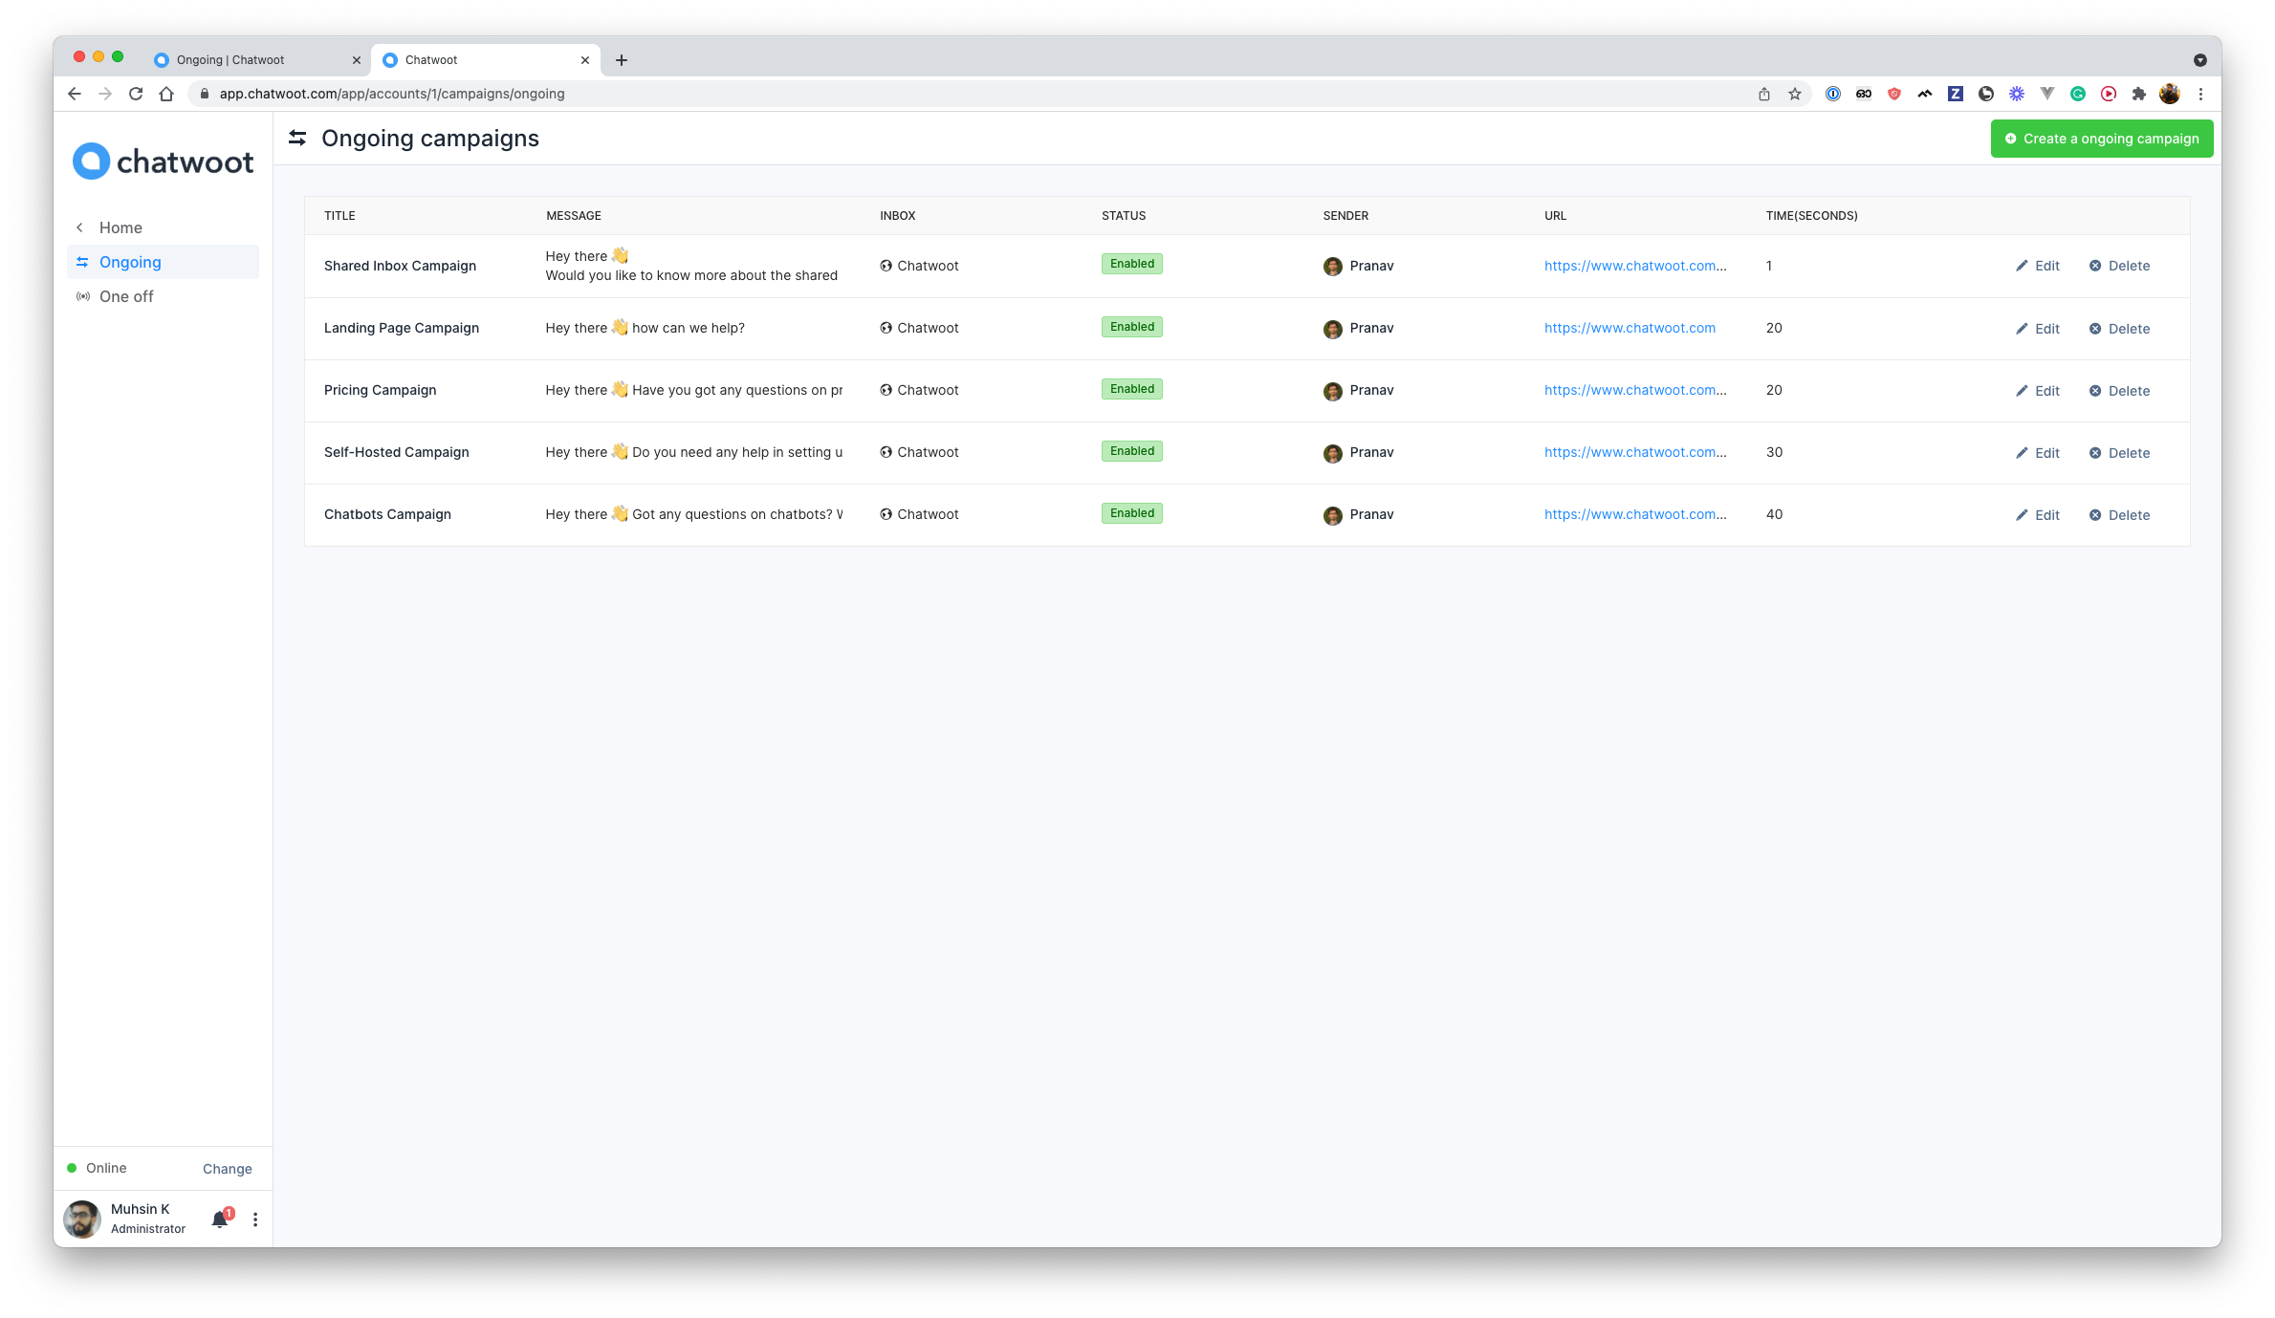Image resolution: width=2275 pixels, height=1318 pixels.
Task: Click the Change availability status link
Action: click(228, 1169)
